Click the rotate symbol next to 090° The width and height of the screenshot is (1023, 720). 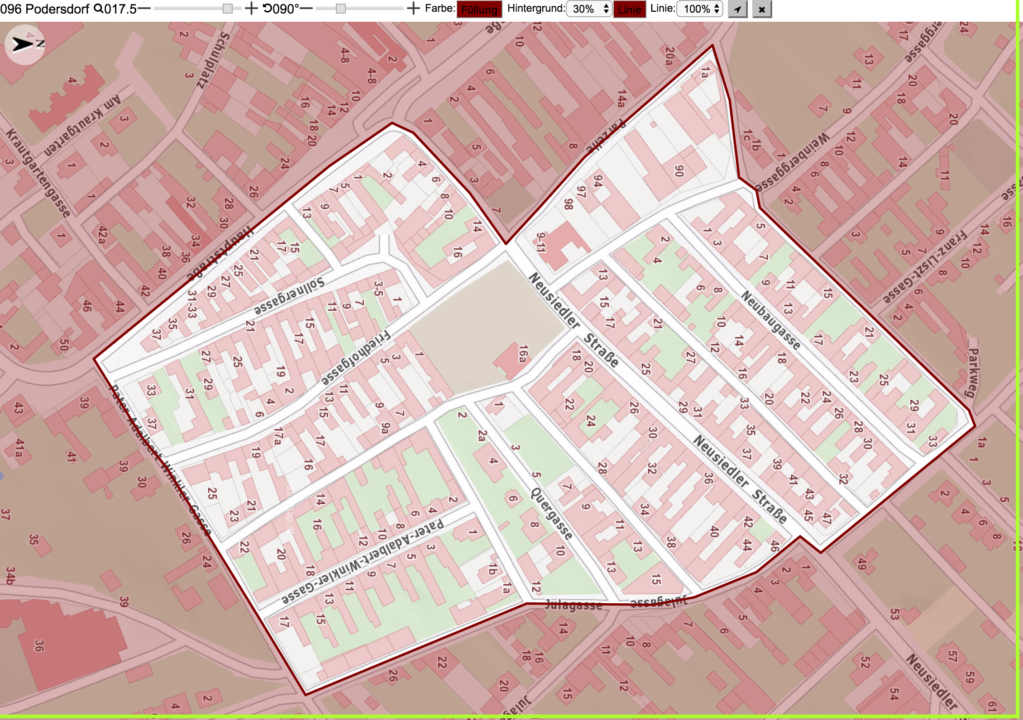[268, 8]
